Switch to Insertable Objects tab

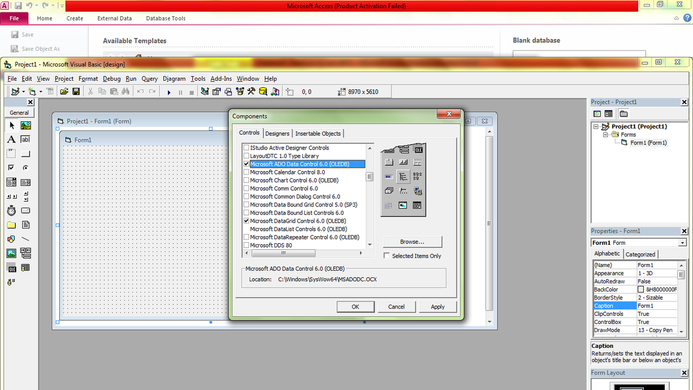tap(318, 134)
